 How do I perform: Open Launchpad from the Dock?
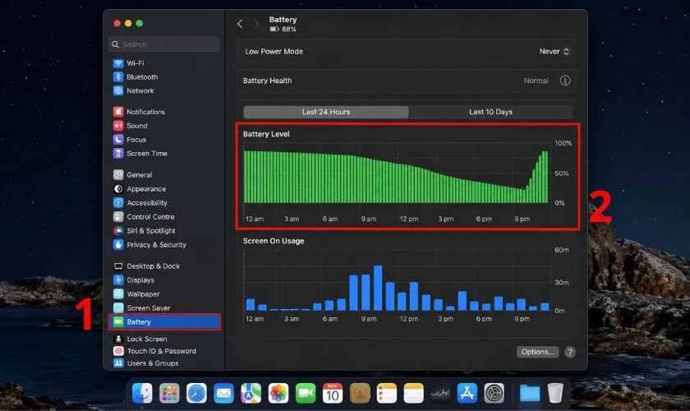point(169,393)
